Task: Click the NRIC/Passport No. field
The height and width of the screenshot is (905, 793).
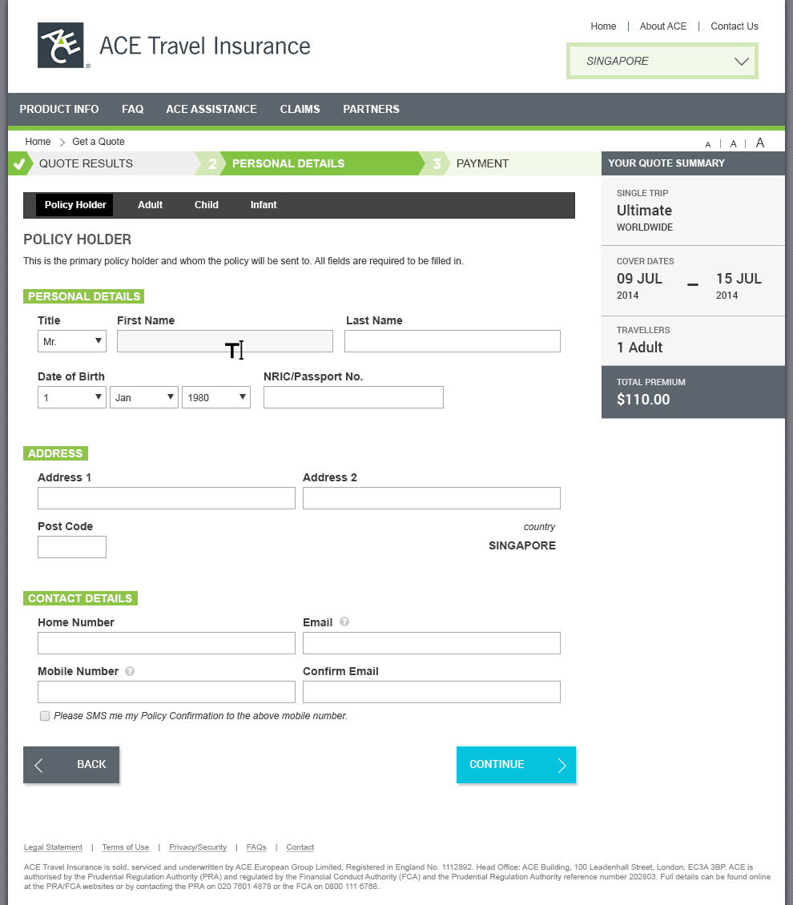Action: [x=353, y=397]
